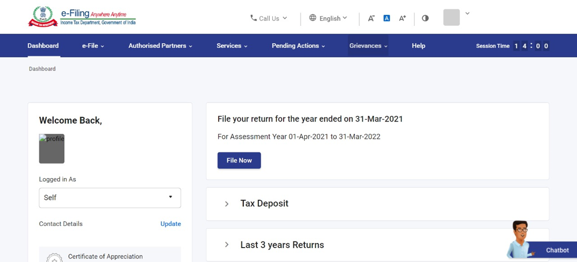
Task: Reset to default font size icon
Action: tap(387, 18)
